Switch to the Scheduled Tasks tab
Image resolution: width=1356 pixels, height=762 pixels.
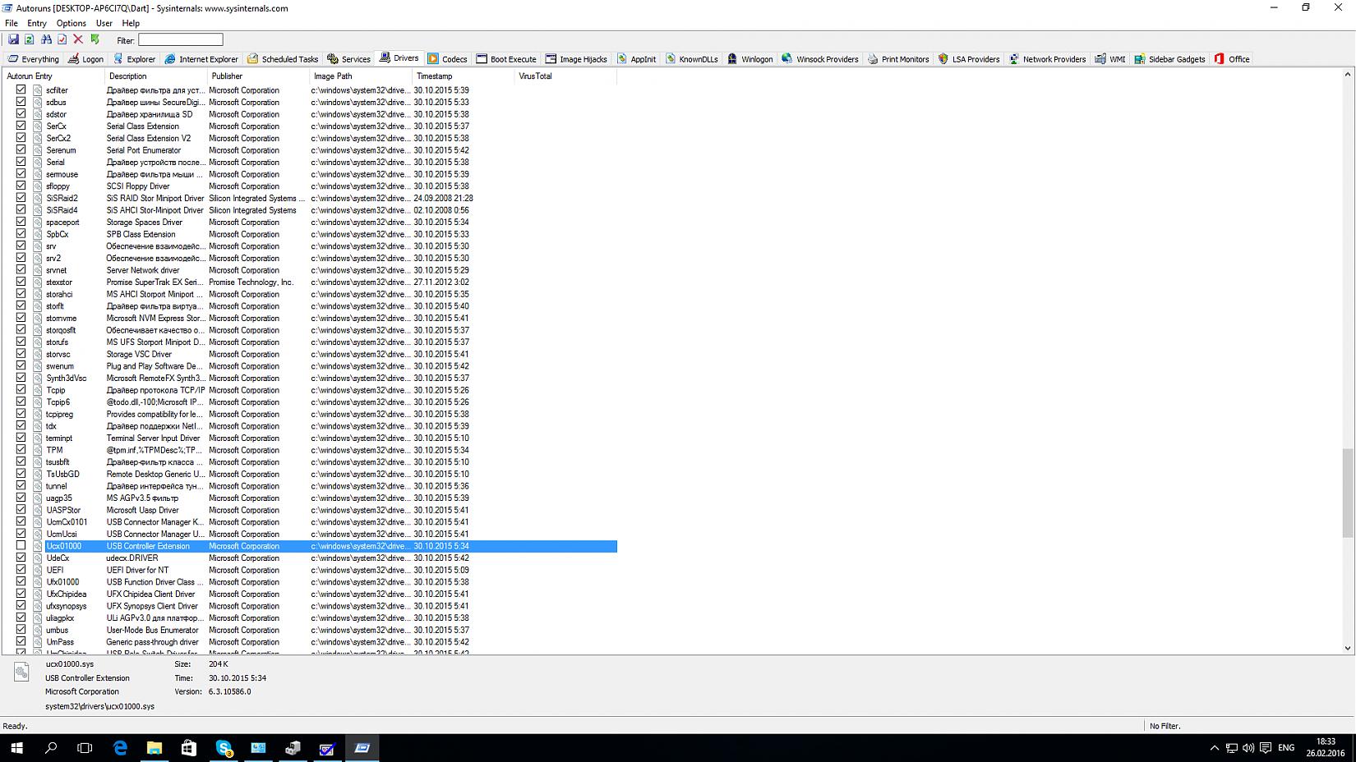point(283,59)
